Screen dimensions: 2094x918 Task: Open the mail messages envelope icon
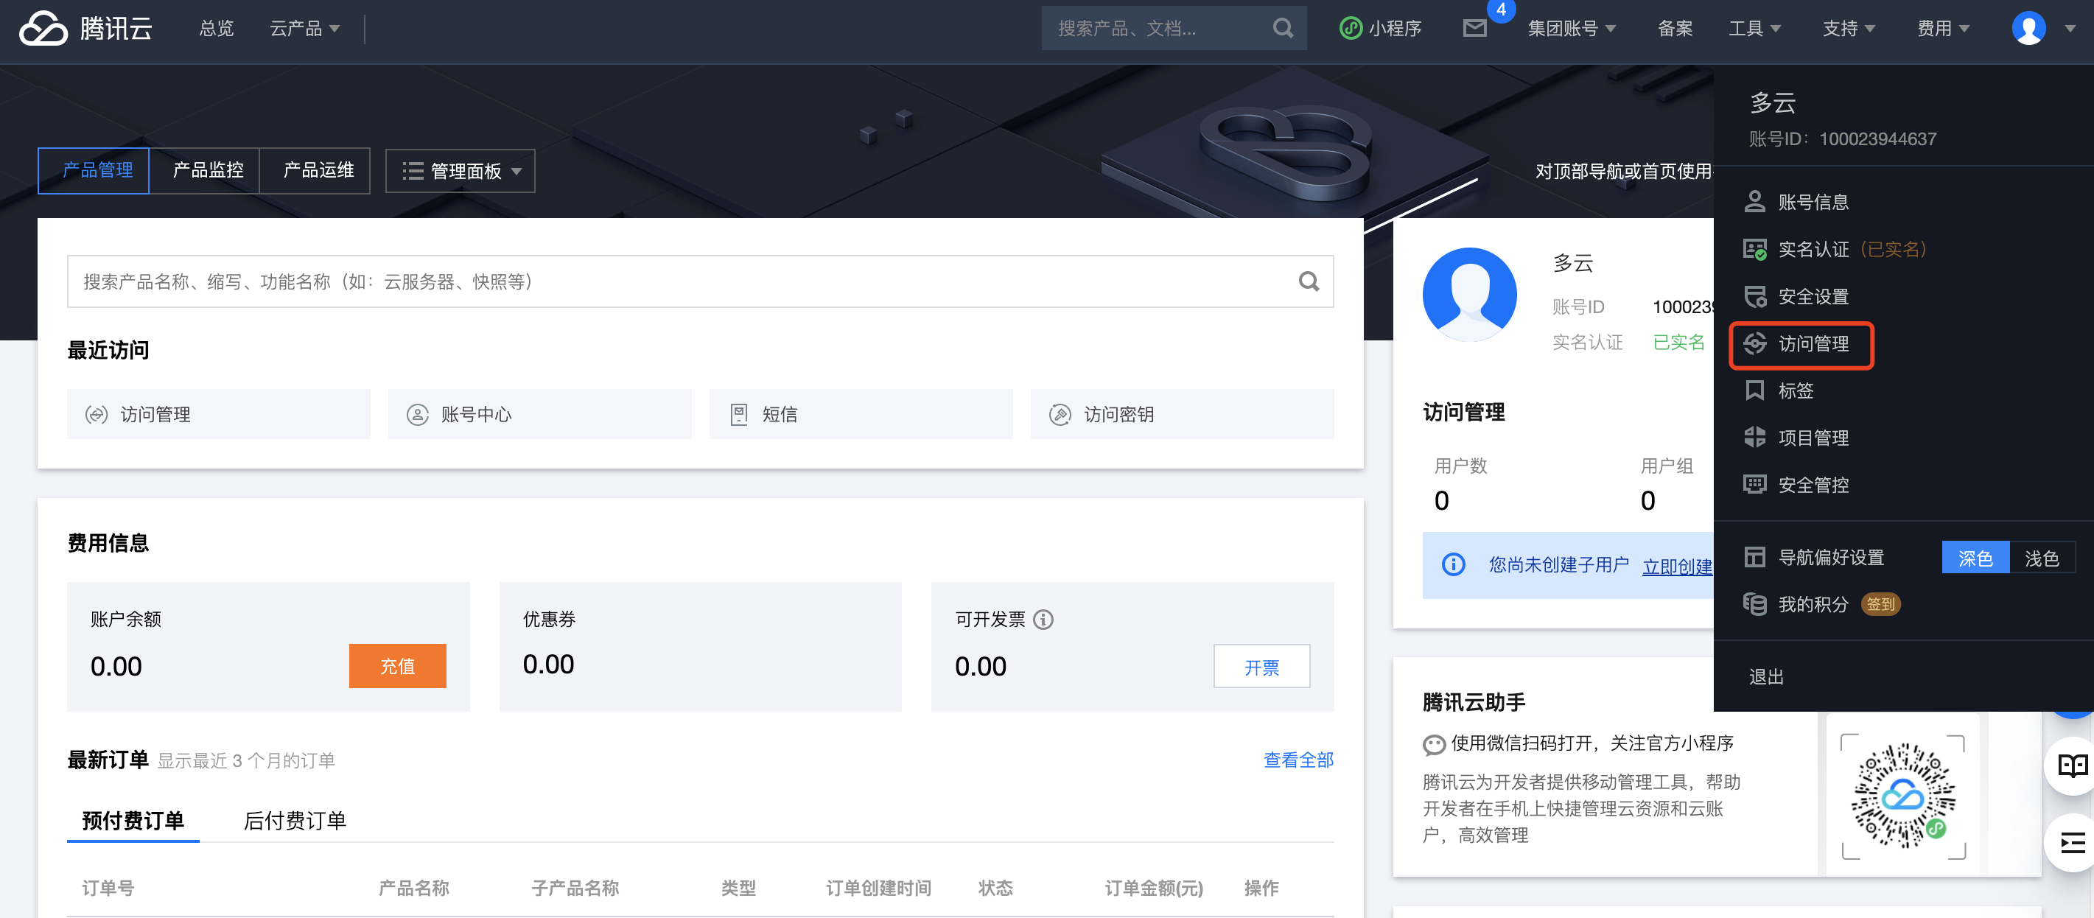[x=1474, y=29]
